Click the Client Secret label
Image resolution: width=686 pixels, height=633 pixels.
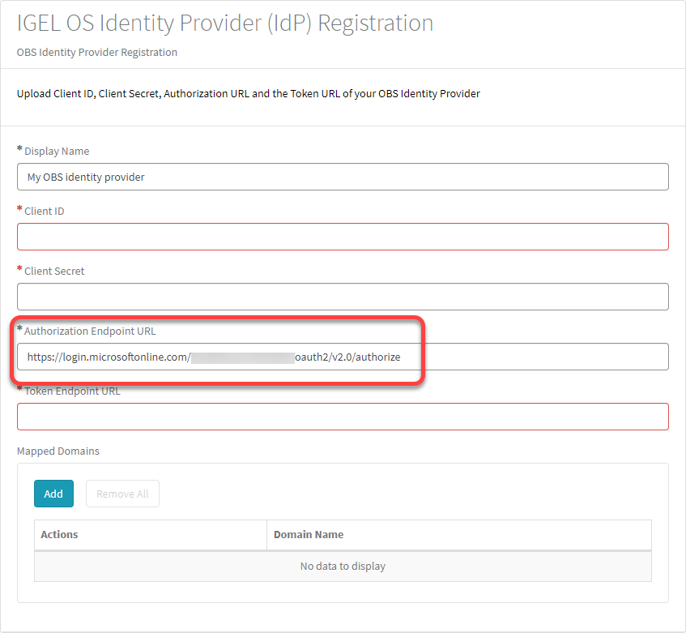54,272
